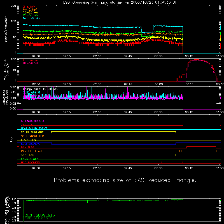Click the Normalized modulation axis label

(x=5, y=98)
